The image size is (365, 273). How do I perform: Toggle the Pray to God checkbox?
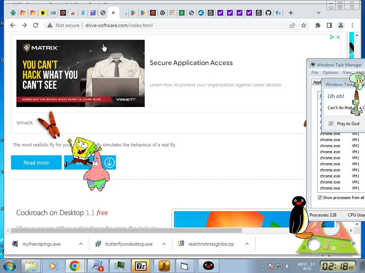(331, 123)
